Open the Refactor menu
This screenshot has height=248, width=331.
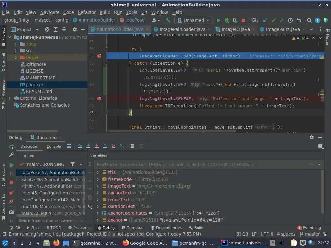click(x=87, y=13)
